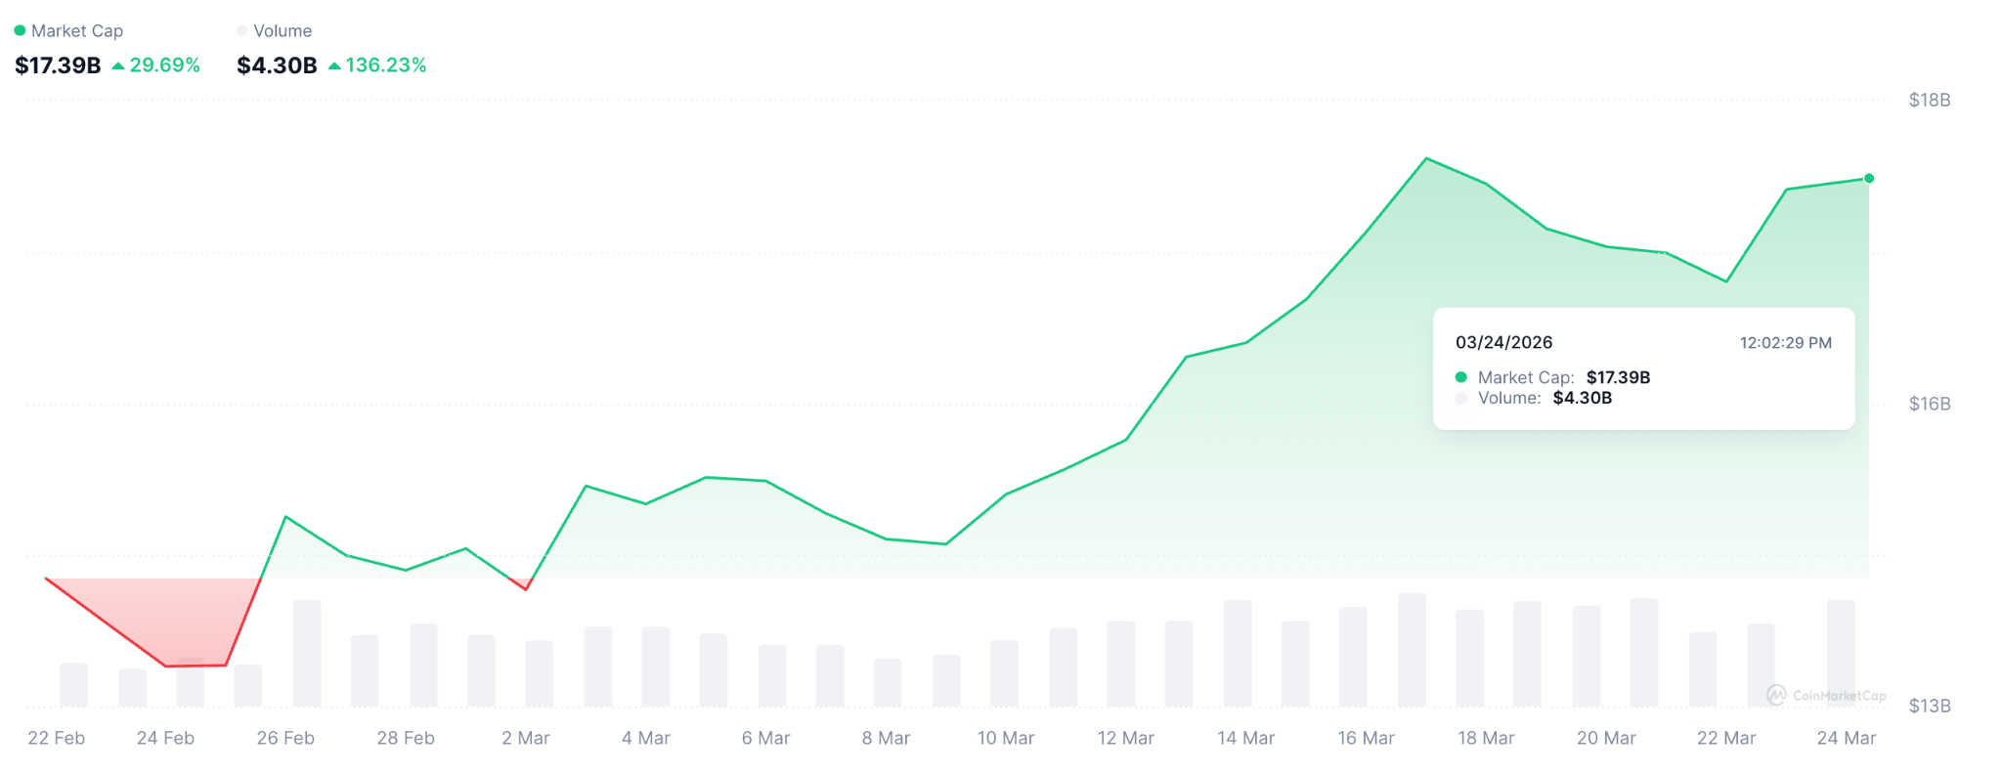Click the 12:02:29 PM tooltip timestamp
2002x774 pixels.
tap(1785, 343)
